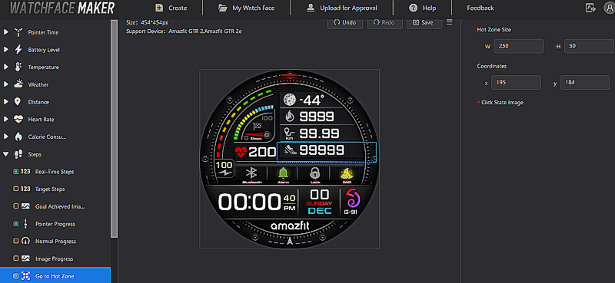Click the Watchface Maker logo
Viewport: 615px width, 283px height.
tap(62, 8)
